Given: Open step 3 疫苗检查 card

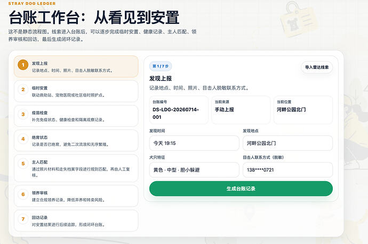Looking at the screenshot, I should 76,116.
